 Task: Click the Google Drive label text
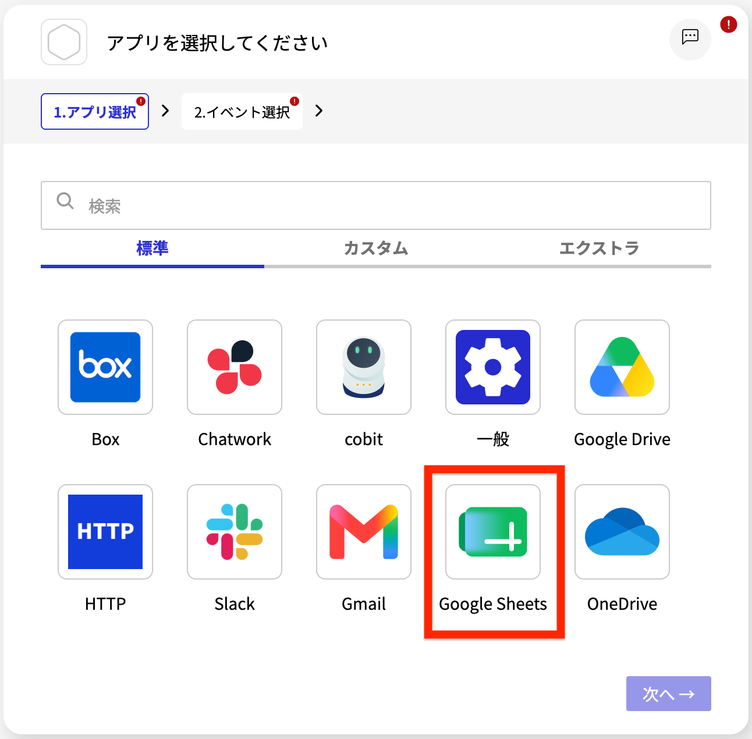[x=622, y=439]
